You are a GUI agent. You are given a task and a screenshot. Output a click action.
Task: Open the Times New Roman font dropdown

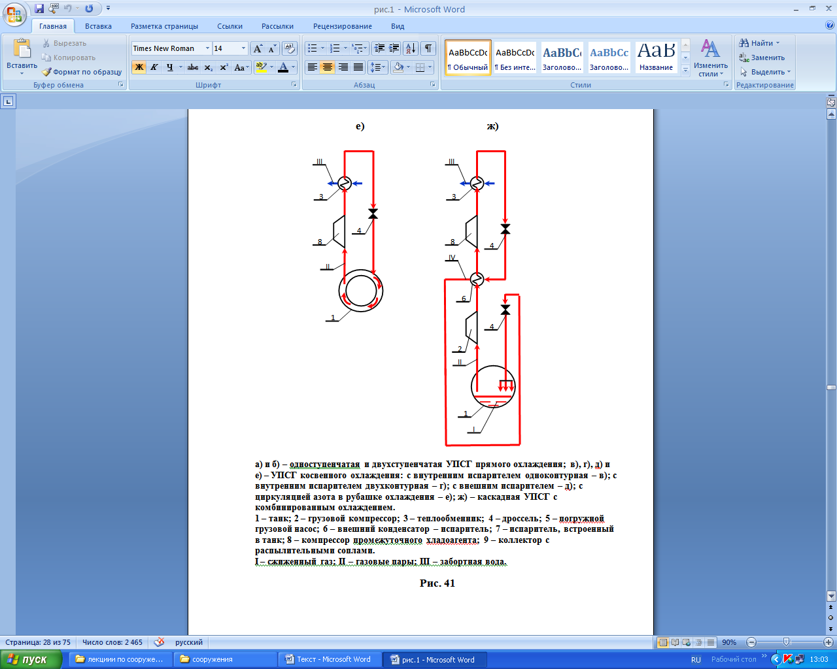207,48
